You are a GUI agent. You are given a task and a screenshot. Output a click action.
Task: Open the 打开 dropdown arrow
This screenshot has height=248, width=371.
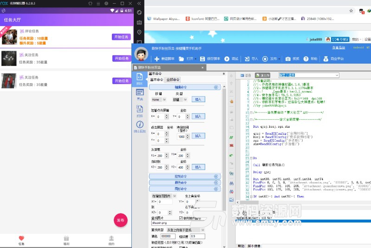click(x=195, y=59)
